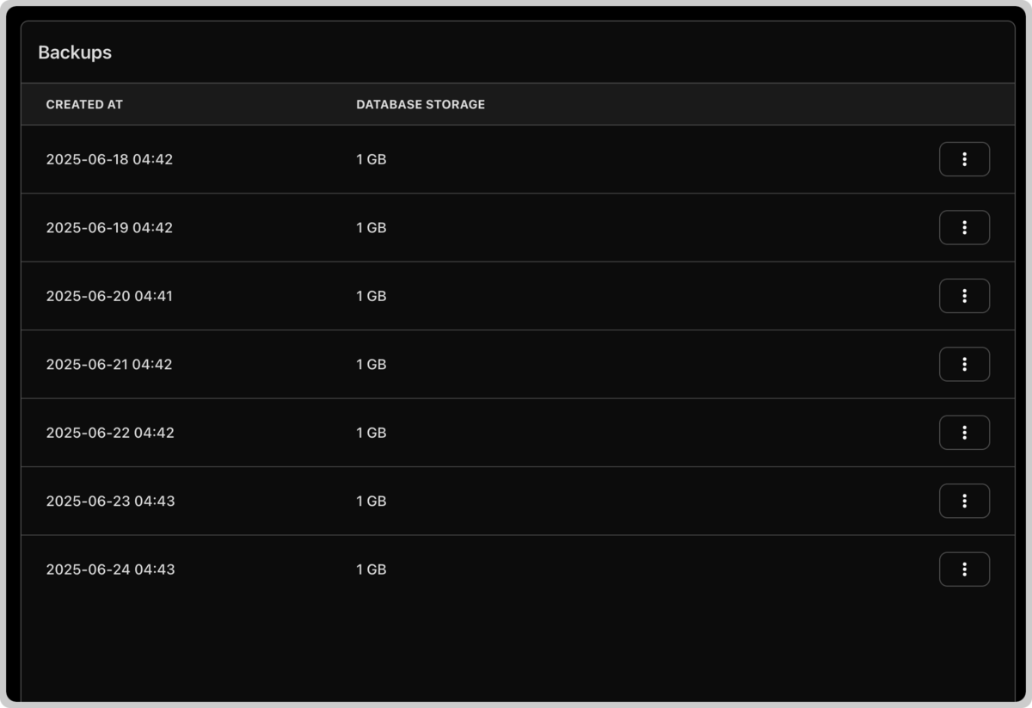Open three-dot menu for 2025-06-21 backup
Viewport: 1032px width, 708px height.
964,364
